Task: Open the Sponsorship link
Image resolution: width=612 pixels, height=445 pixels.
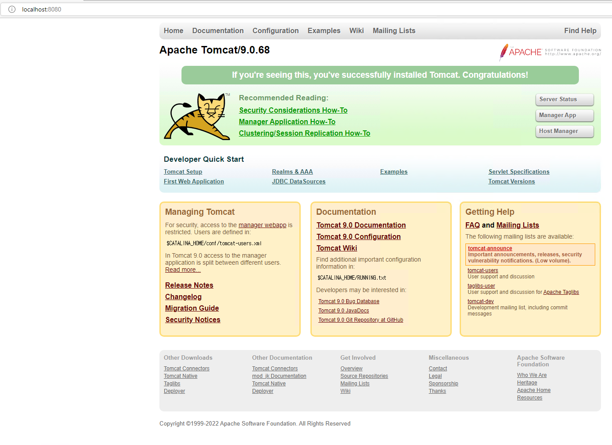Action: click(x=443, y=384)
